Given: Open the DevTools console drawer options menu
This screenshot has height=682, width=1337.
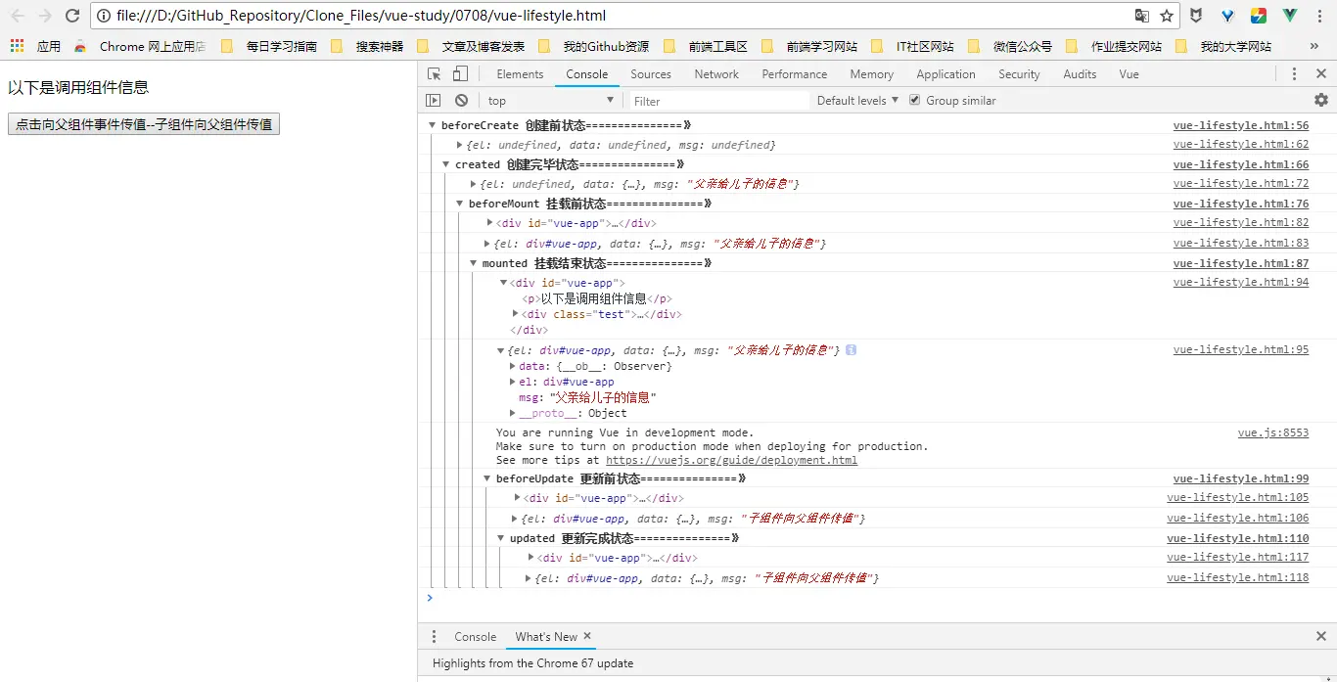Looking at the screenshot, I should click(x=434, y=636).
